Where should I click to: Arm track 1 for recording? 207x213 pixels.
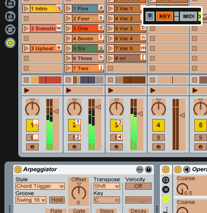[x=32, y=147]
